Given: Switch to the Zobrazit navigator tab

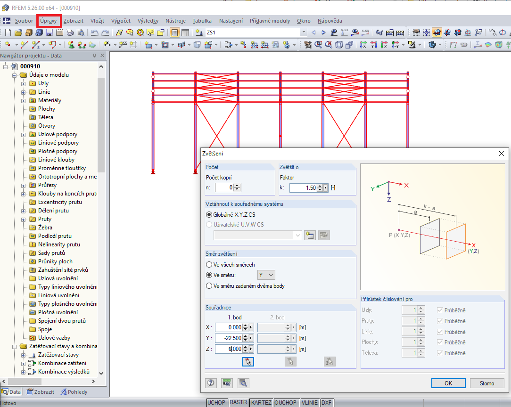Looking at the screenshot, I should click(41, 392).
